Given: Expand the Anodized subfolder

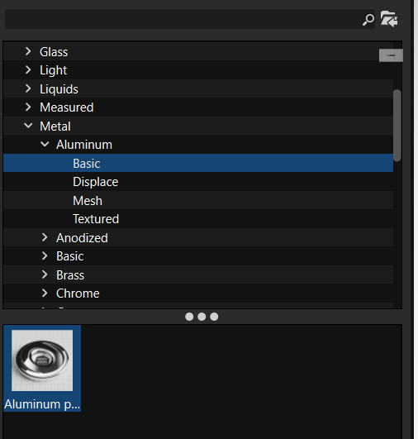Looking at the screenshot, I should (45, 237).
